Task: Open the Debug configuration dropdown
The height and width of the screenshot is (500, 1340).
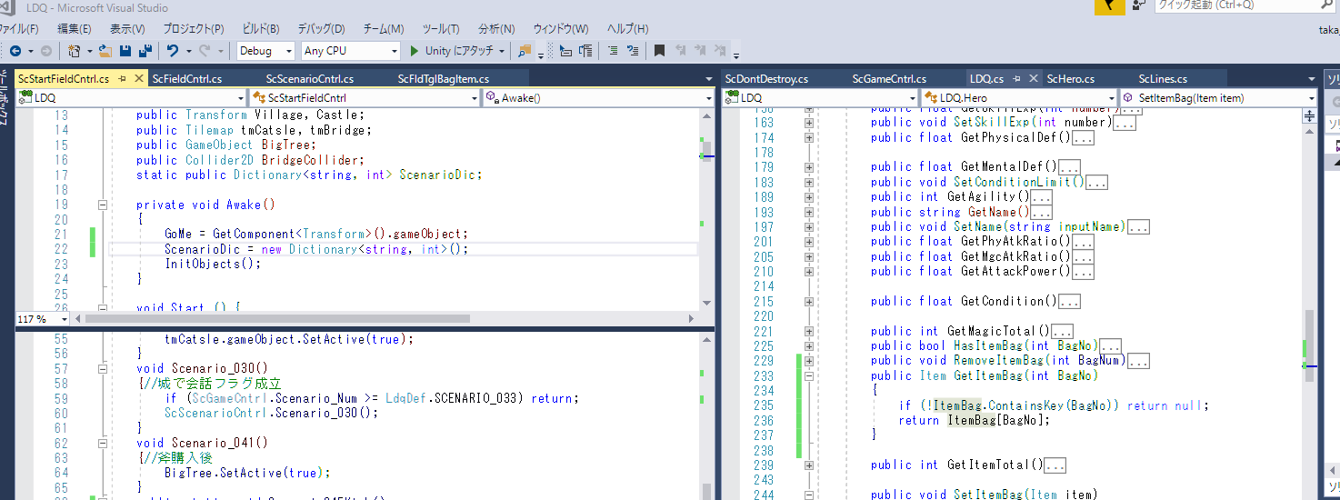Action: pos(265,51)
